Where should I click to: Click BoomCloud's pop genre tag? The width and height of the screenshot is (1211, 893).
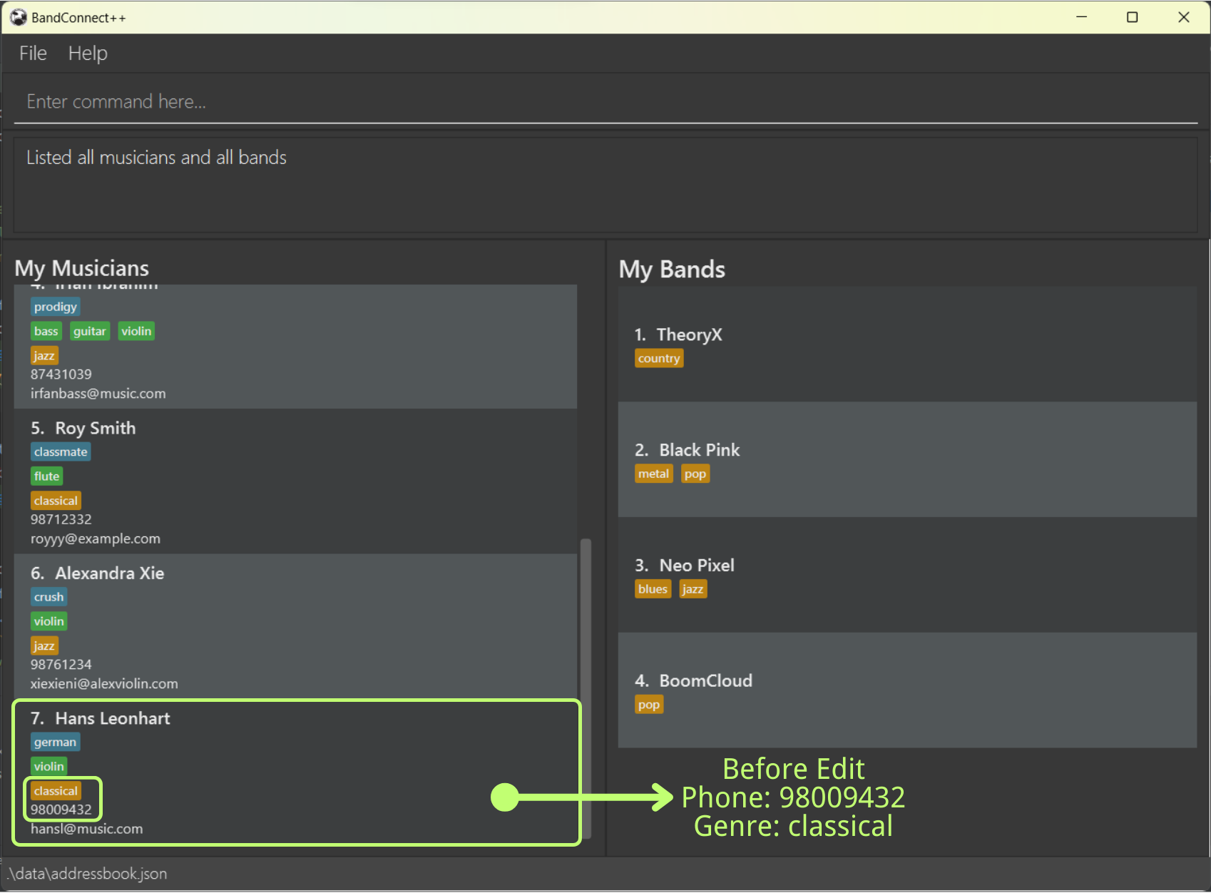point(649,705)
